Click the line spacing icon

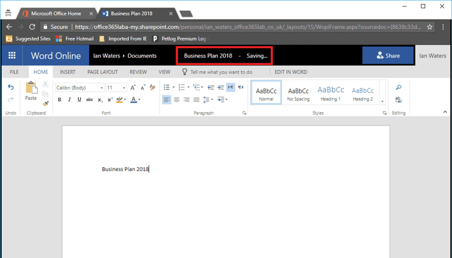tap(206, 100)
